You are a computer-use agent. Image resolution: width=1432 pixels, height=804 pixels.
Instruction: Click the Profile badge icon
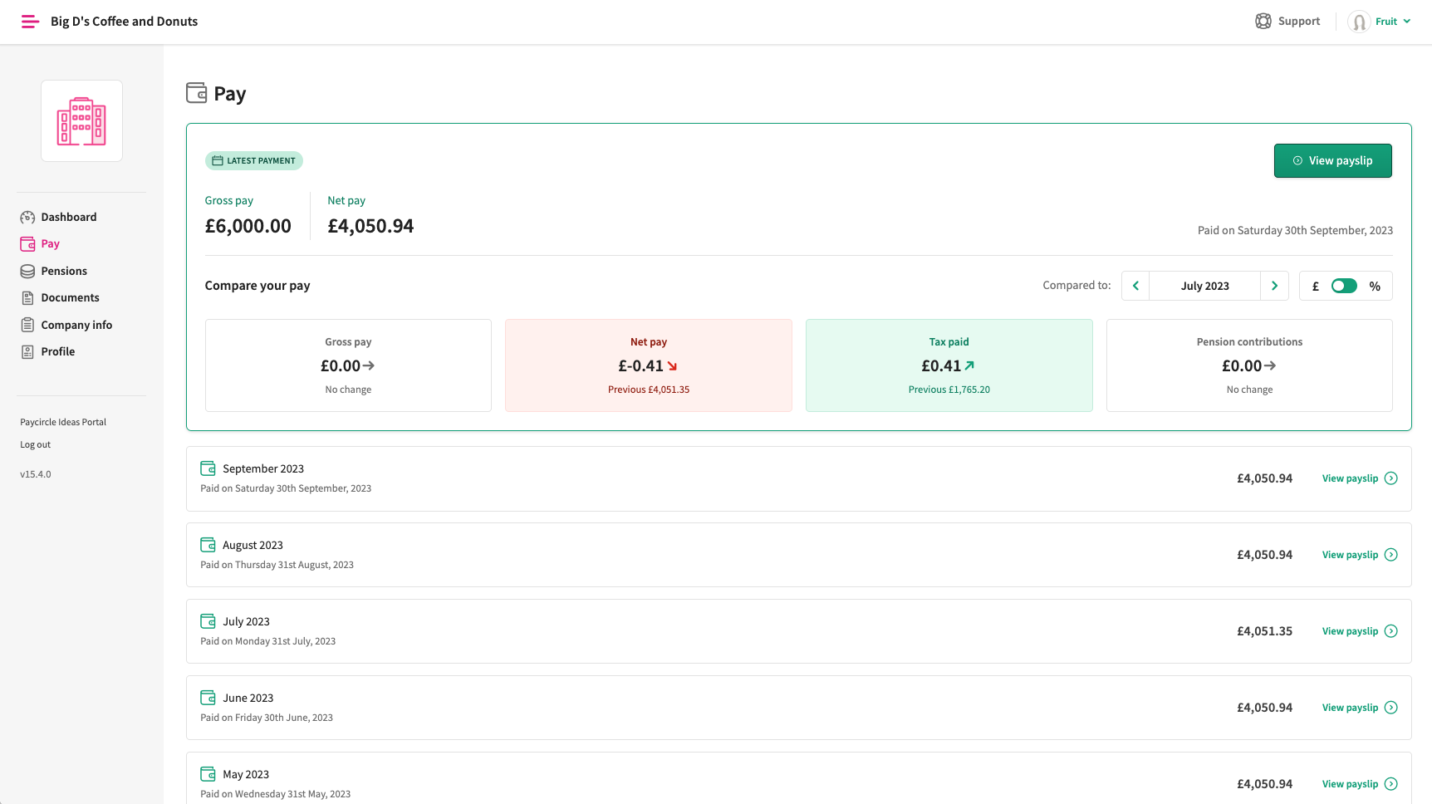[x=27, y=352]
